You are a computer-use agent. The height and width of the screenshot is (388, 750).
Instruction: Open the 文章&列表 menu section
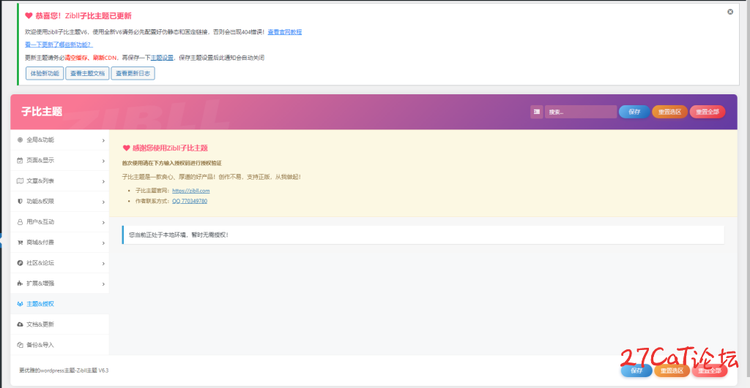(60, 181)
